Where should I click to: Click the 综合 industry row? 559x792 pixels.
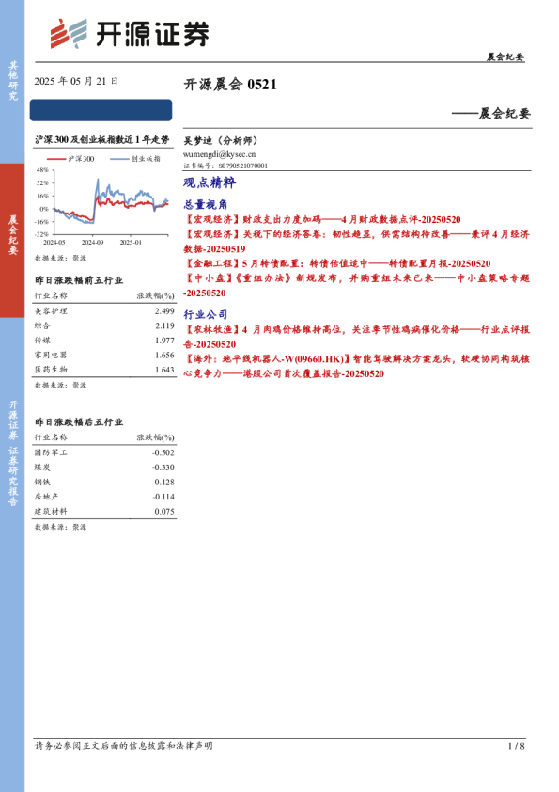click(104, 325)
